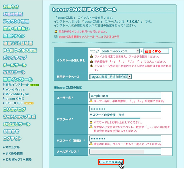Viewport: 184px width, 169px height.
Task: Open the baserCMS submenu link
Action: pyautogui.click(x=15, y=99)
